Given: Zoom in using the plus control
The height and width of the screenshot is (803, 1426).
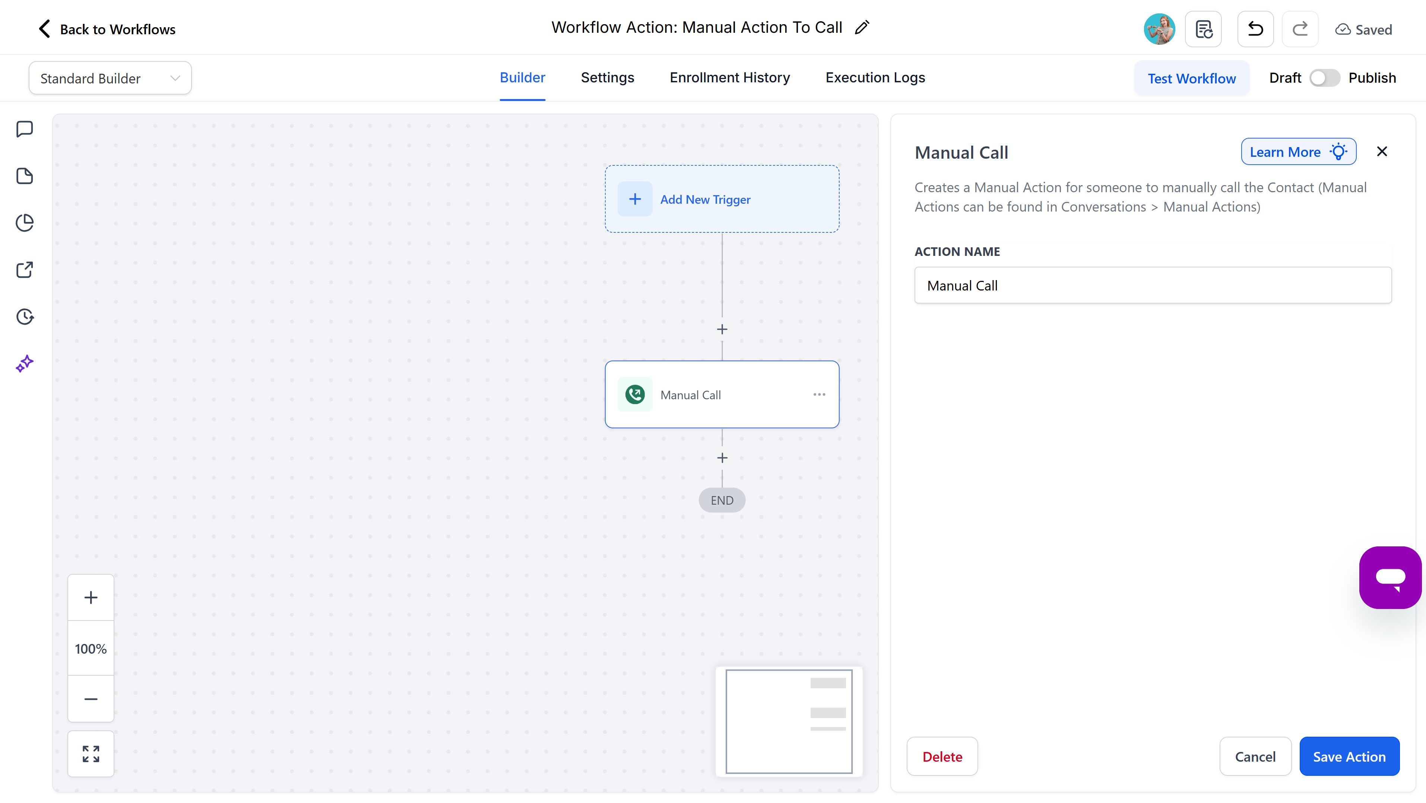Looking at the screenshot, I should (x=90, y=597).
